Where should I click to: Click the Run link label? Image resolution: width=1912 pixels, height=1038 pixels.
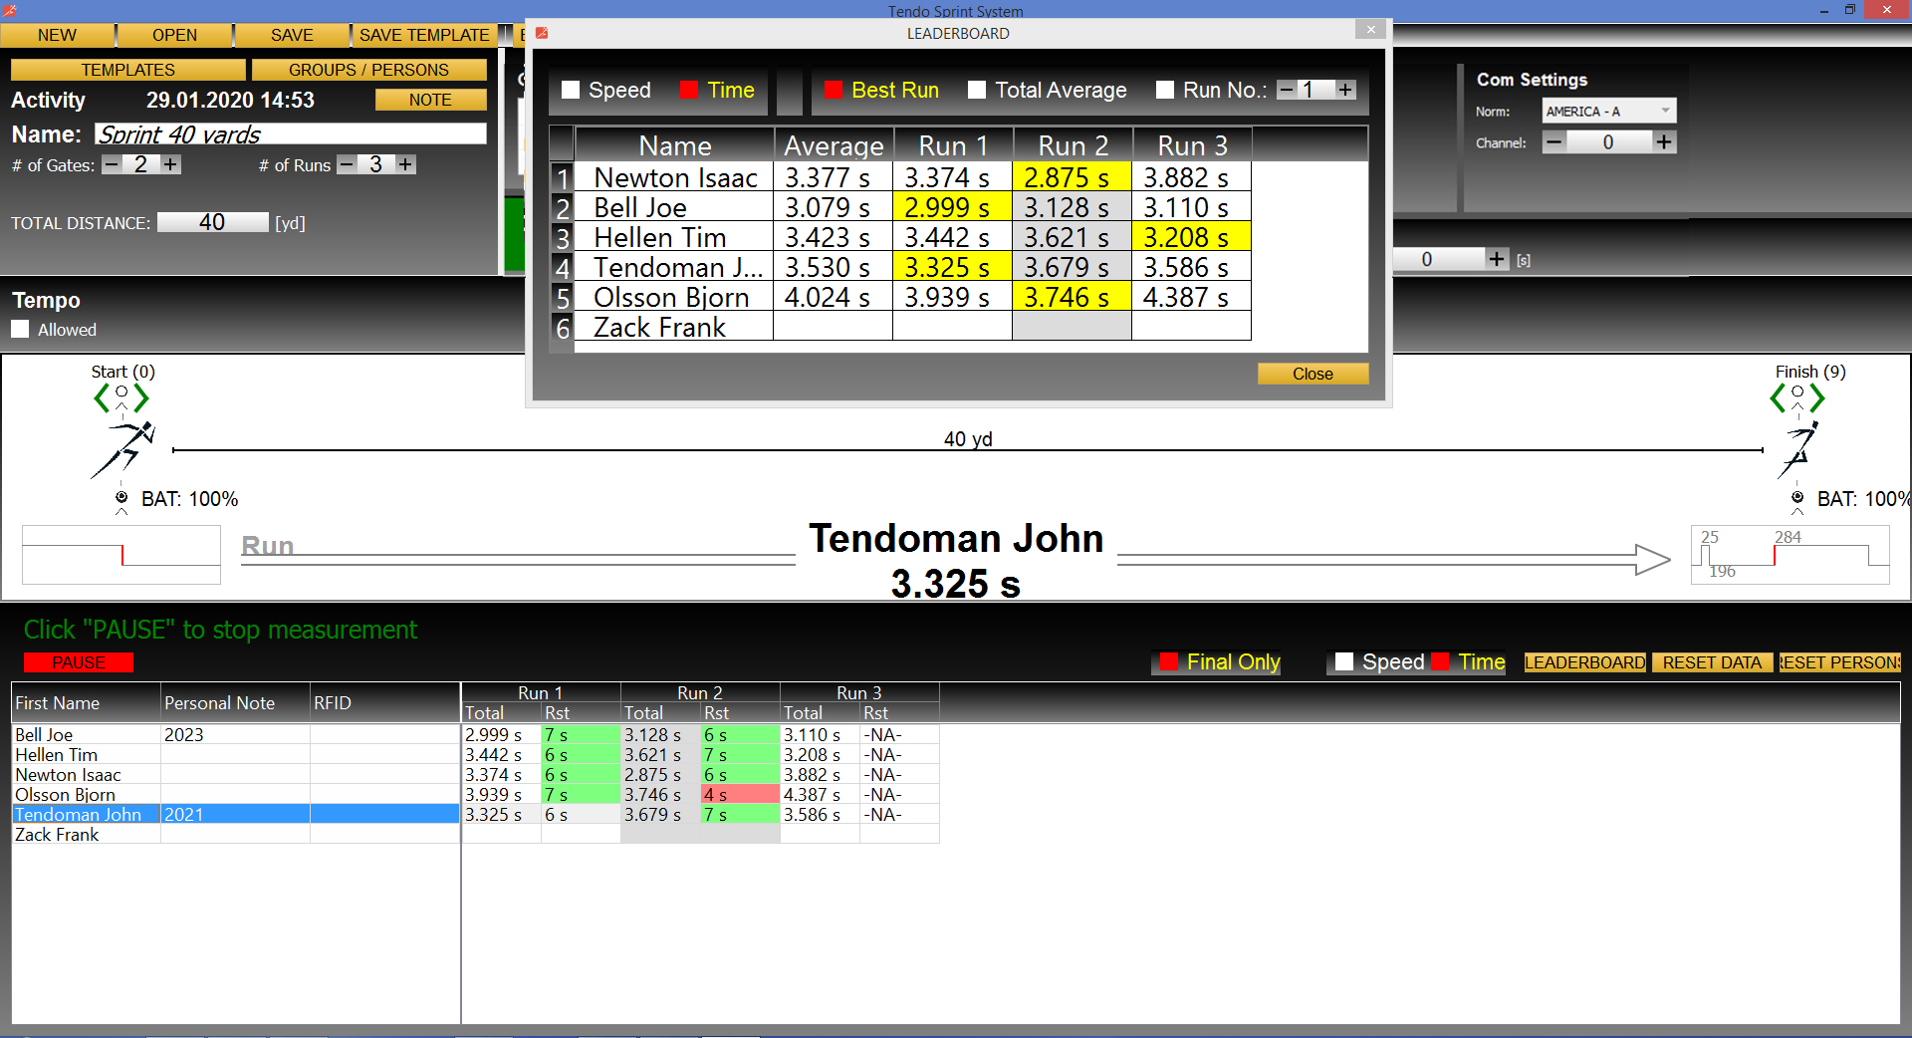[267, 546]
